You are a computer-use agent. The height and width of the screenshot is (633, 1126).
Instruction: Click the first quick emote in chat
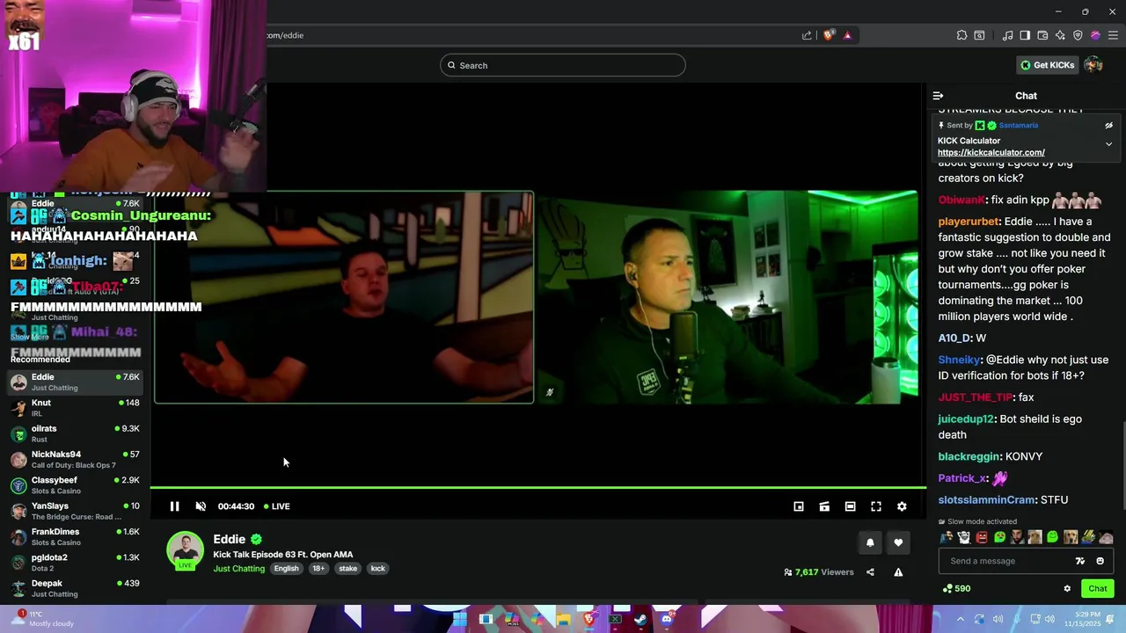(x=947, y=537)
